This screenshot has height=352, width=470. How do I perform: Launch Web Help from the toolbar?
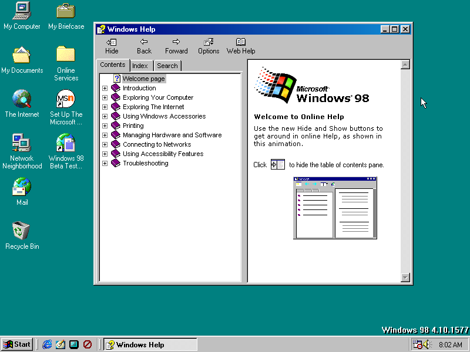click(241, 46)
